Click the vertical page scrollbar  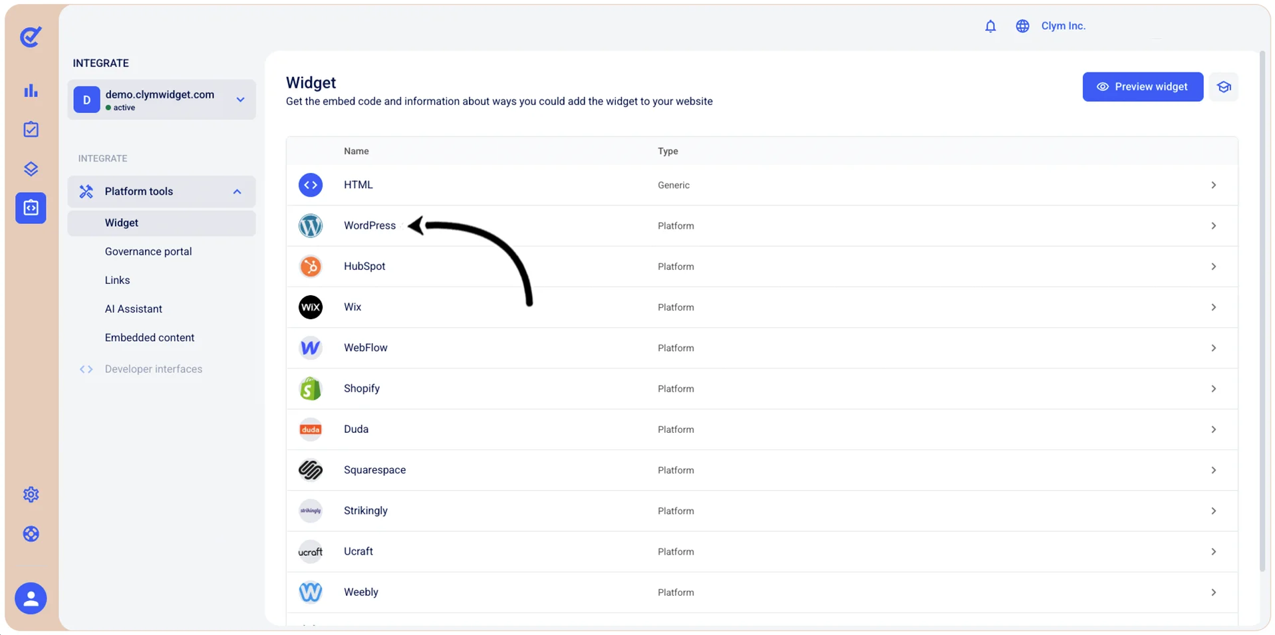(x=1262, y=313)
